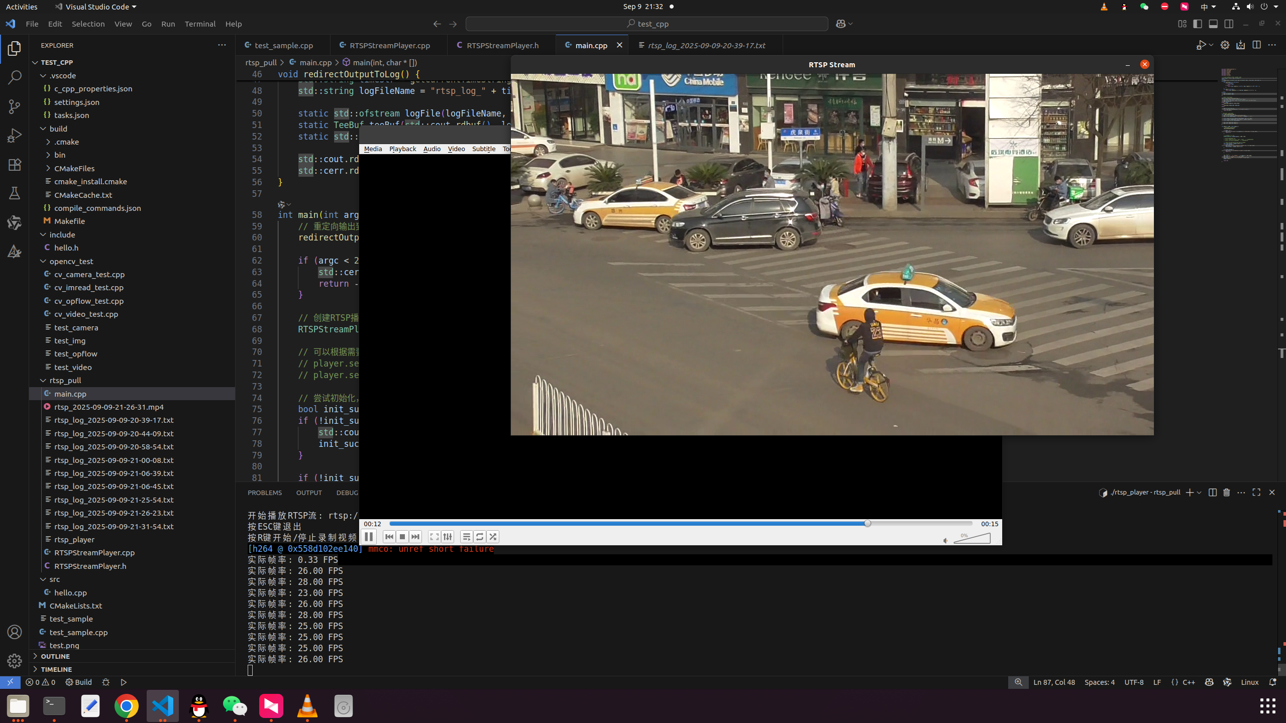Maximize the terminal panel size

[1256, 493]
